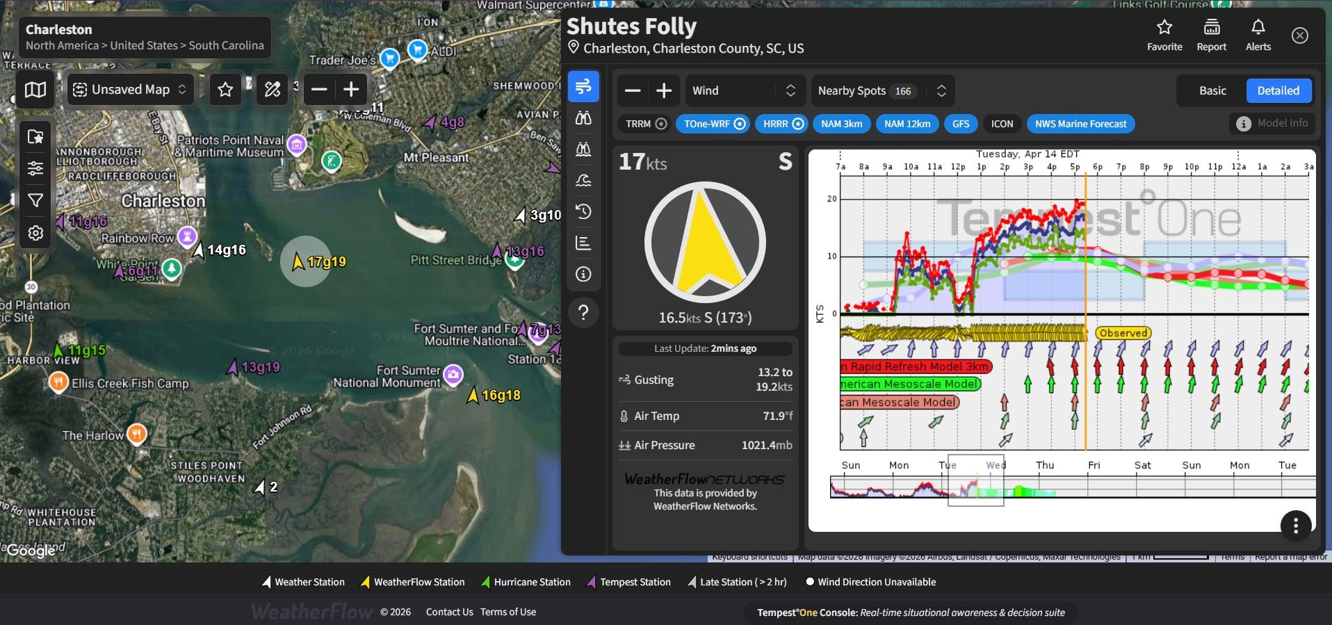Select the wind view sidebar icon
This screenshot has width=1332, height=625.
pos(584,86)
